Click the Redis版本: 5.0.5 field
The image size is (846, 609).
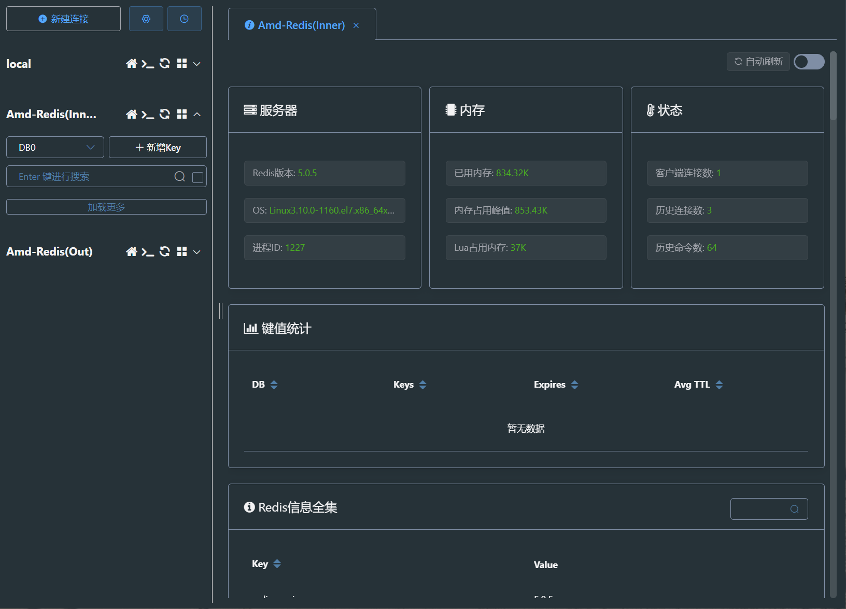click(325, 173)
